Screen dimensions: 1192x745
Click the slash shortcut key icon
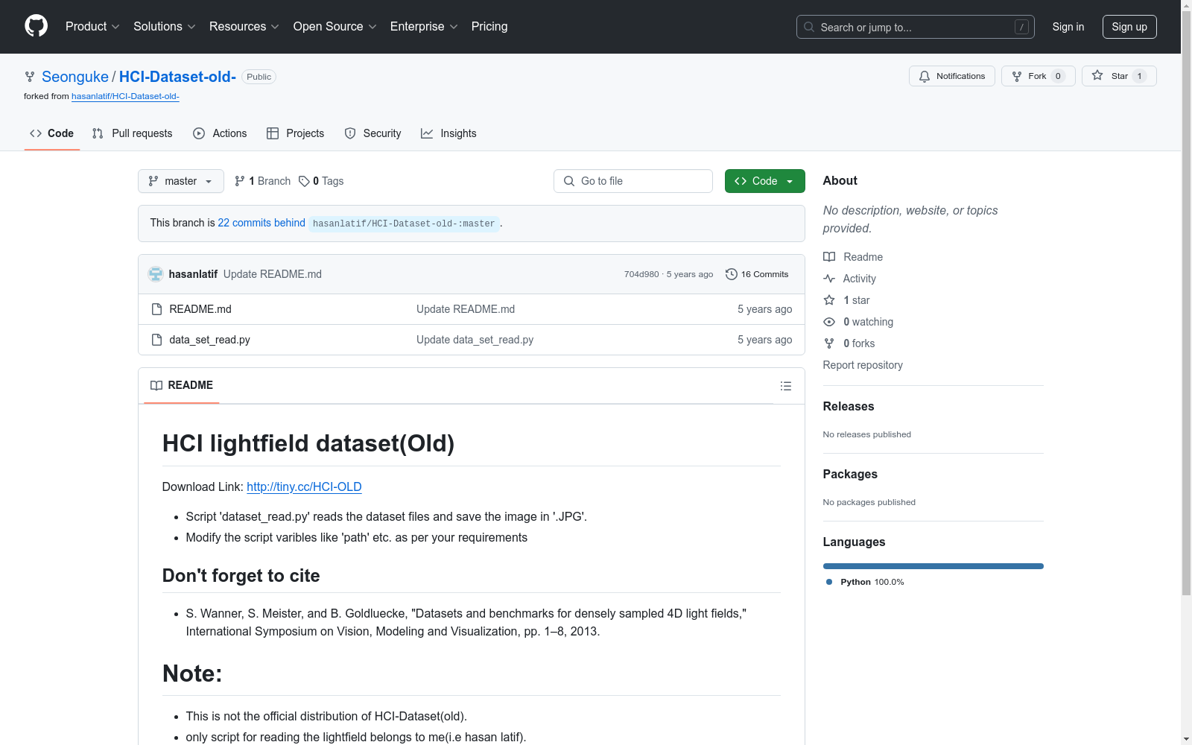(1021, 27)
